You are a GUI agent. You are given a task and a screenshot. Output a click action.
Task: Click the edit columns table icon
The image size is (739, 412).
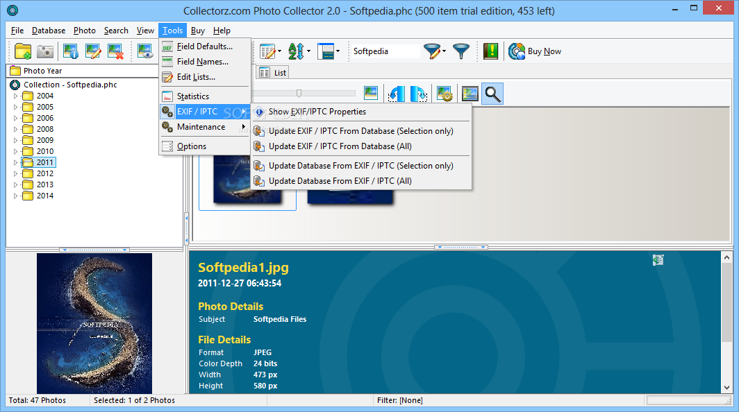point(267,51)
